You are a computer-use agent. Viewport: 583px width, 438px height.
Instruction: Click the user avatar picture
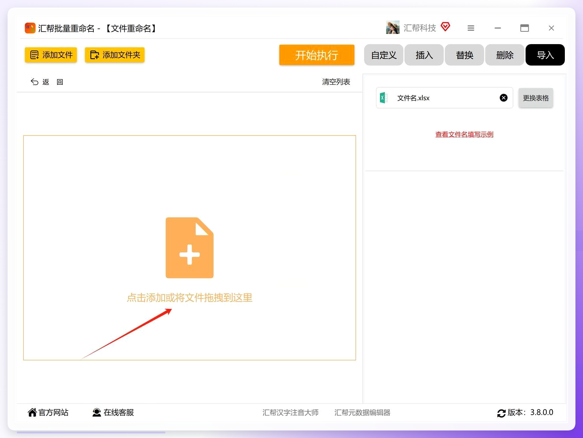(393, 28)
